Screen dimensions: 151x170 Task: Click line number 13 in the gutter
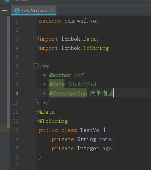pyautogui.click(x=15, y=130)
